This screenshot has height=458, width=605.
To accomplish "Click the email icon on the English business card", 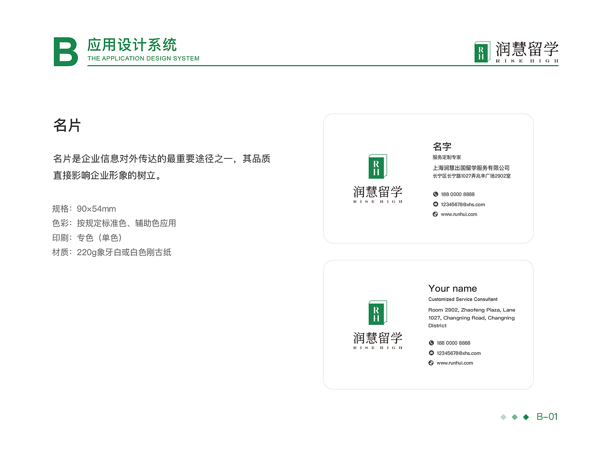I will coord(431,353).
